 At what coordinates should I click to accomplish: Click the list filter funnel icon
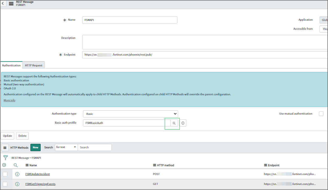click(x=5, y=158)
